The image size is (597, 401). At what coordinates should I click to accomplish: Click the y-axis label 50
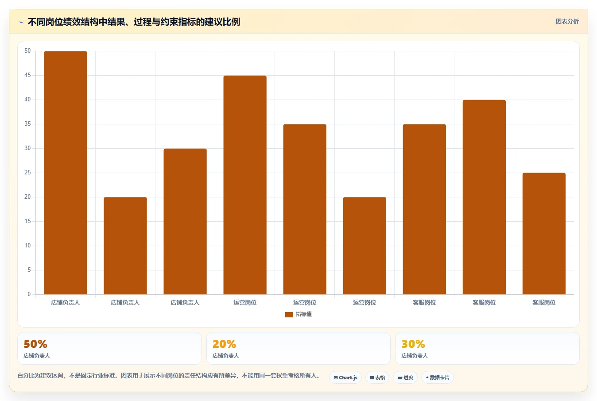(27, 51)
